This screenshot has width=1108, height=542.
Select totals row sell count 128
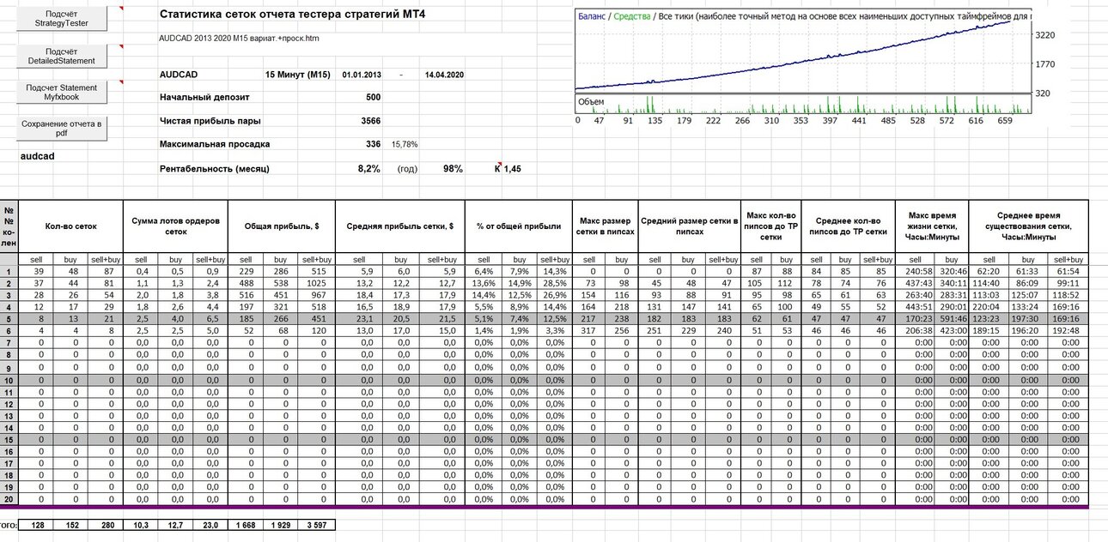pyautogui.click(x=36, y=524)
